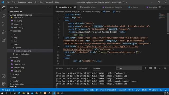
Task: Start Go Live server from status bar
Action: pos(153,90)
